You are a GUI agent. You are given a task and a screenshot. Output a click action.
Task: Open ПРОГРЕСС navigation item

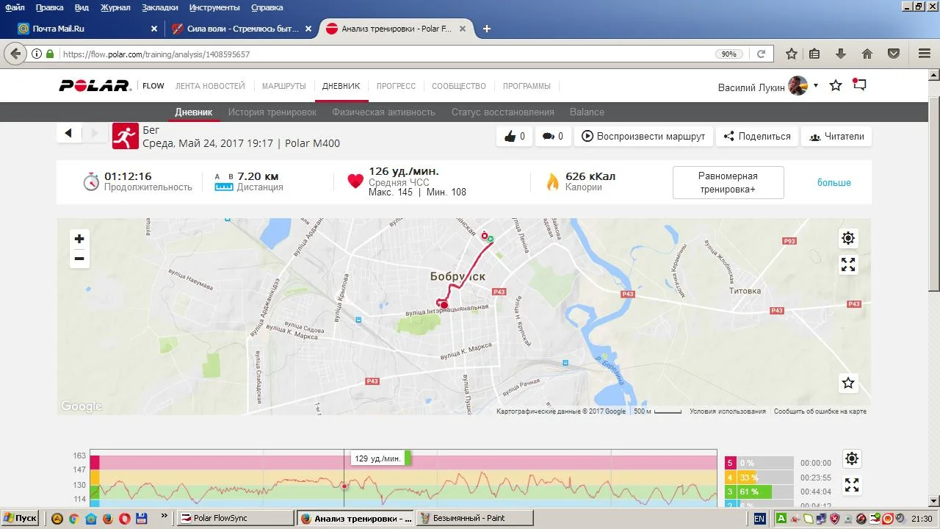coord(396,86)
